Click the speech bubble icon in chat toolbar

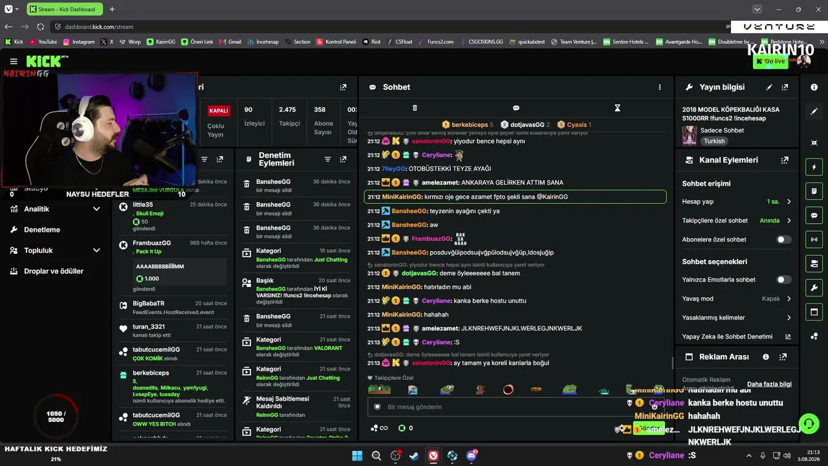coord(516,108)
